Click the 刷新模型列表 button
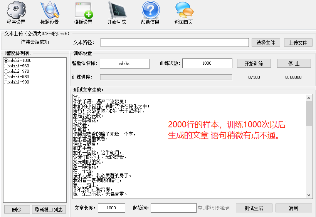This screenshot has width=316, height=217. click(x=49, y=210)
